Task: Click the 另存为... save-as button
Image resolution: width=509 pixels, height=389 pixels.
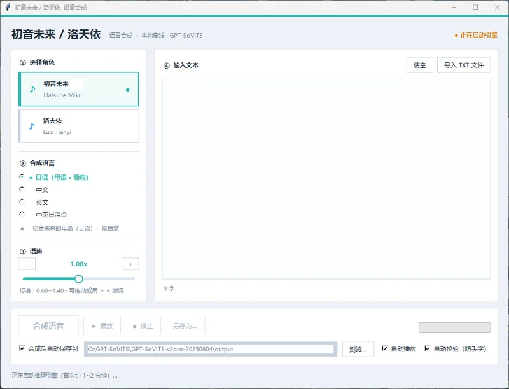Action: pyautogui.click(x=185, y=326)
